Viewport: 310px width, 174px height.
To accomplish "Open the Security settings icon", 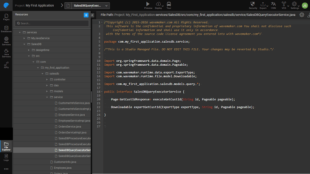I will [253, 5].
